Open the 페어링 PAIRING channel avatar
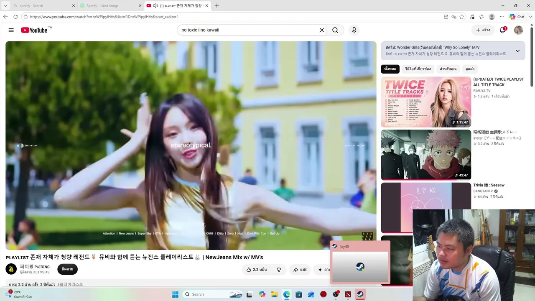 coord(11,269)
